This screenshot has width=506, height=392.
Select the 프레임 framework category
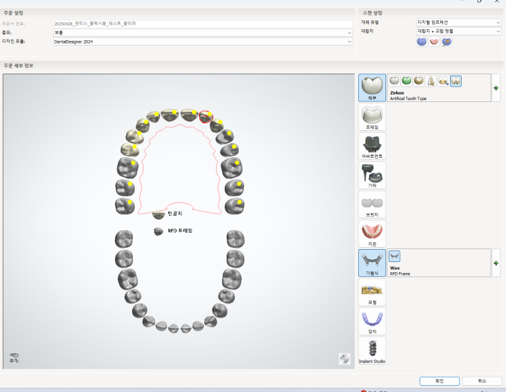click(x=372, y=116)
